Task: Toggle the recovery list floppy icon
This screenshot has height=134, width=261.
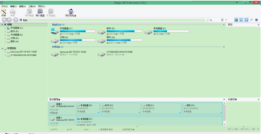Action: [247, 20]
